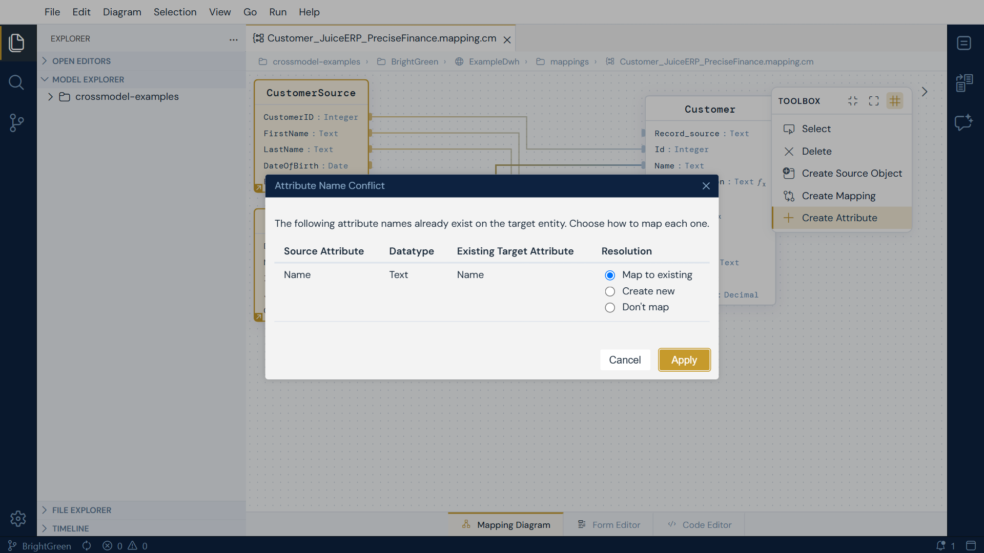984x553 pixels.
Task: Open the Manage settings gear icon
Action: click(18, 519)
